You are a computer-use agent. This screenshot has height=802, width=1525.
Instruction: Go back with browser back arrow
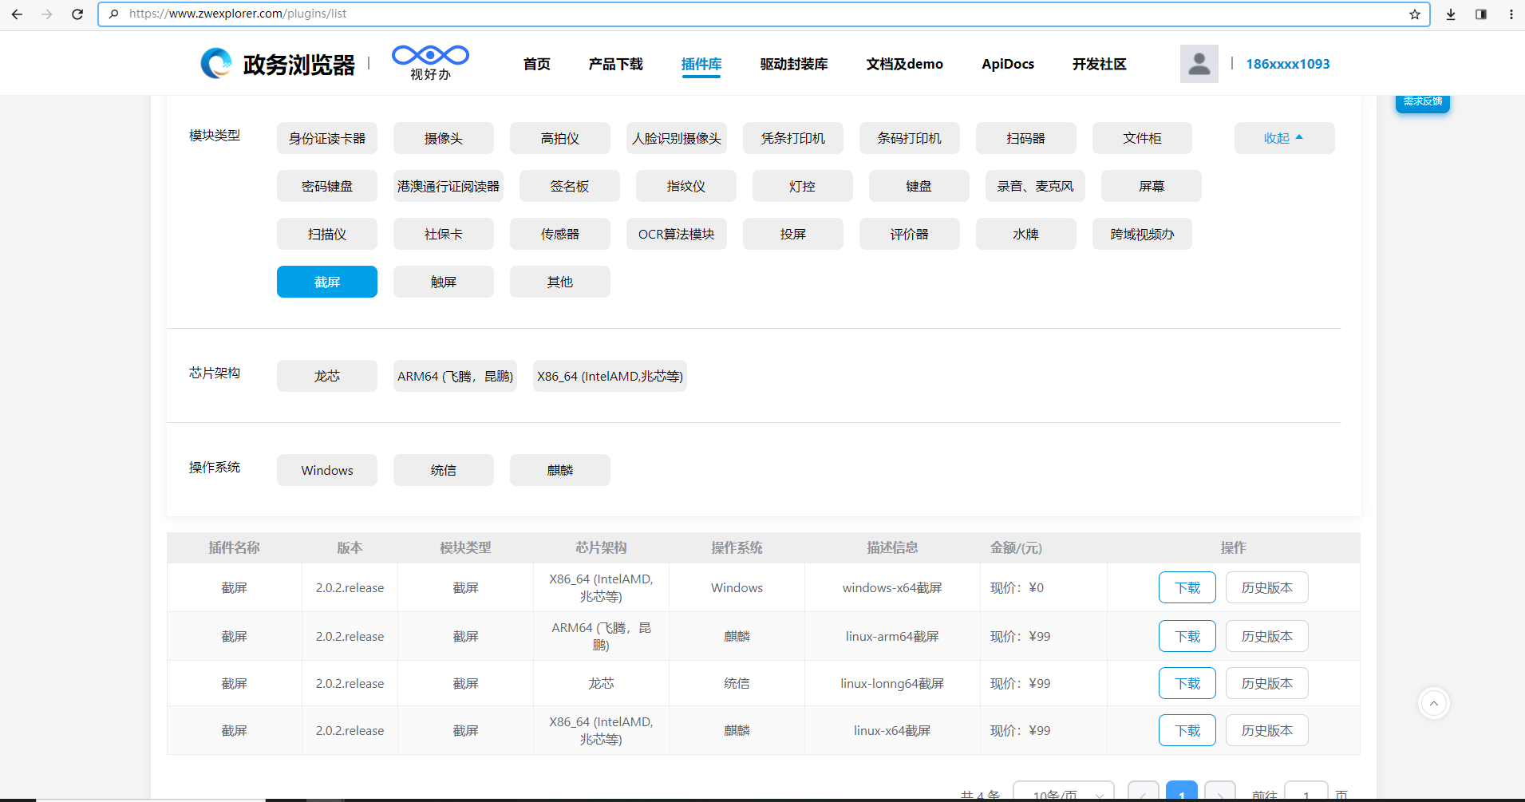tap(17, 14)
